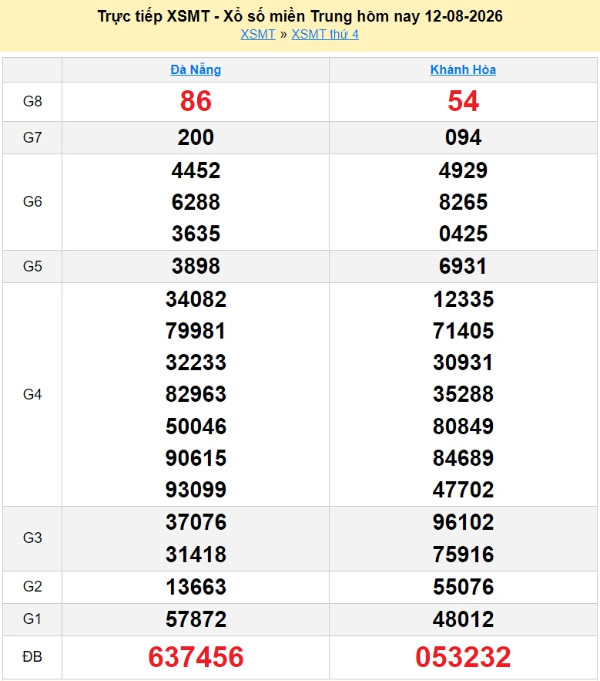The width and height of the screenshot is (600, 681).
Task: Select G3 number 96102
Action: pos(463,522)
